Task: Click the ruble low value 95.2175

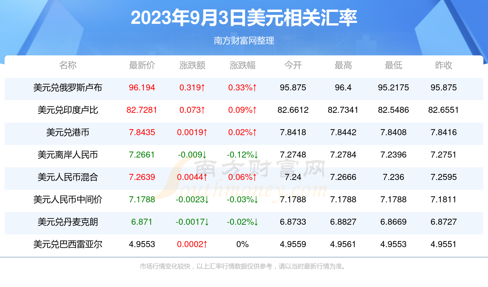Action: pos(393,88)
